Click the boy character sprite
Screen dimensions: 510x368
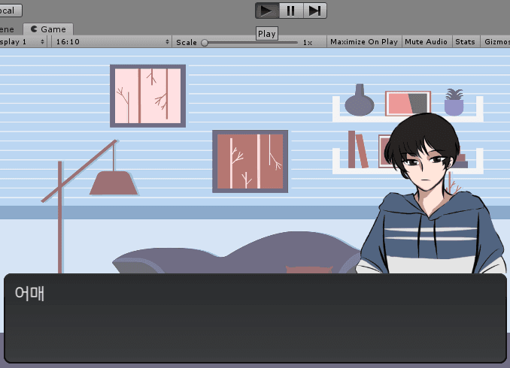431,194
